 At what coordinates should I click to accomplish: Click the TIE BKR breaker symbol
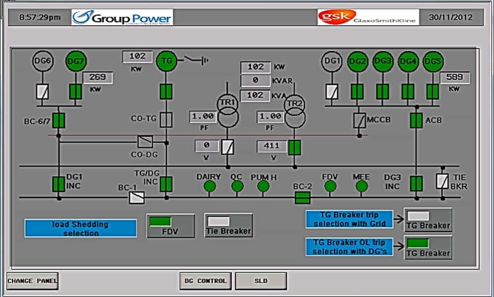pyautogui.click(x=442, y=181)
